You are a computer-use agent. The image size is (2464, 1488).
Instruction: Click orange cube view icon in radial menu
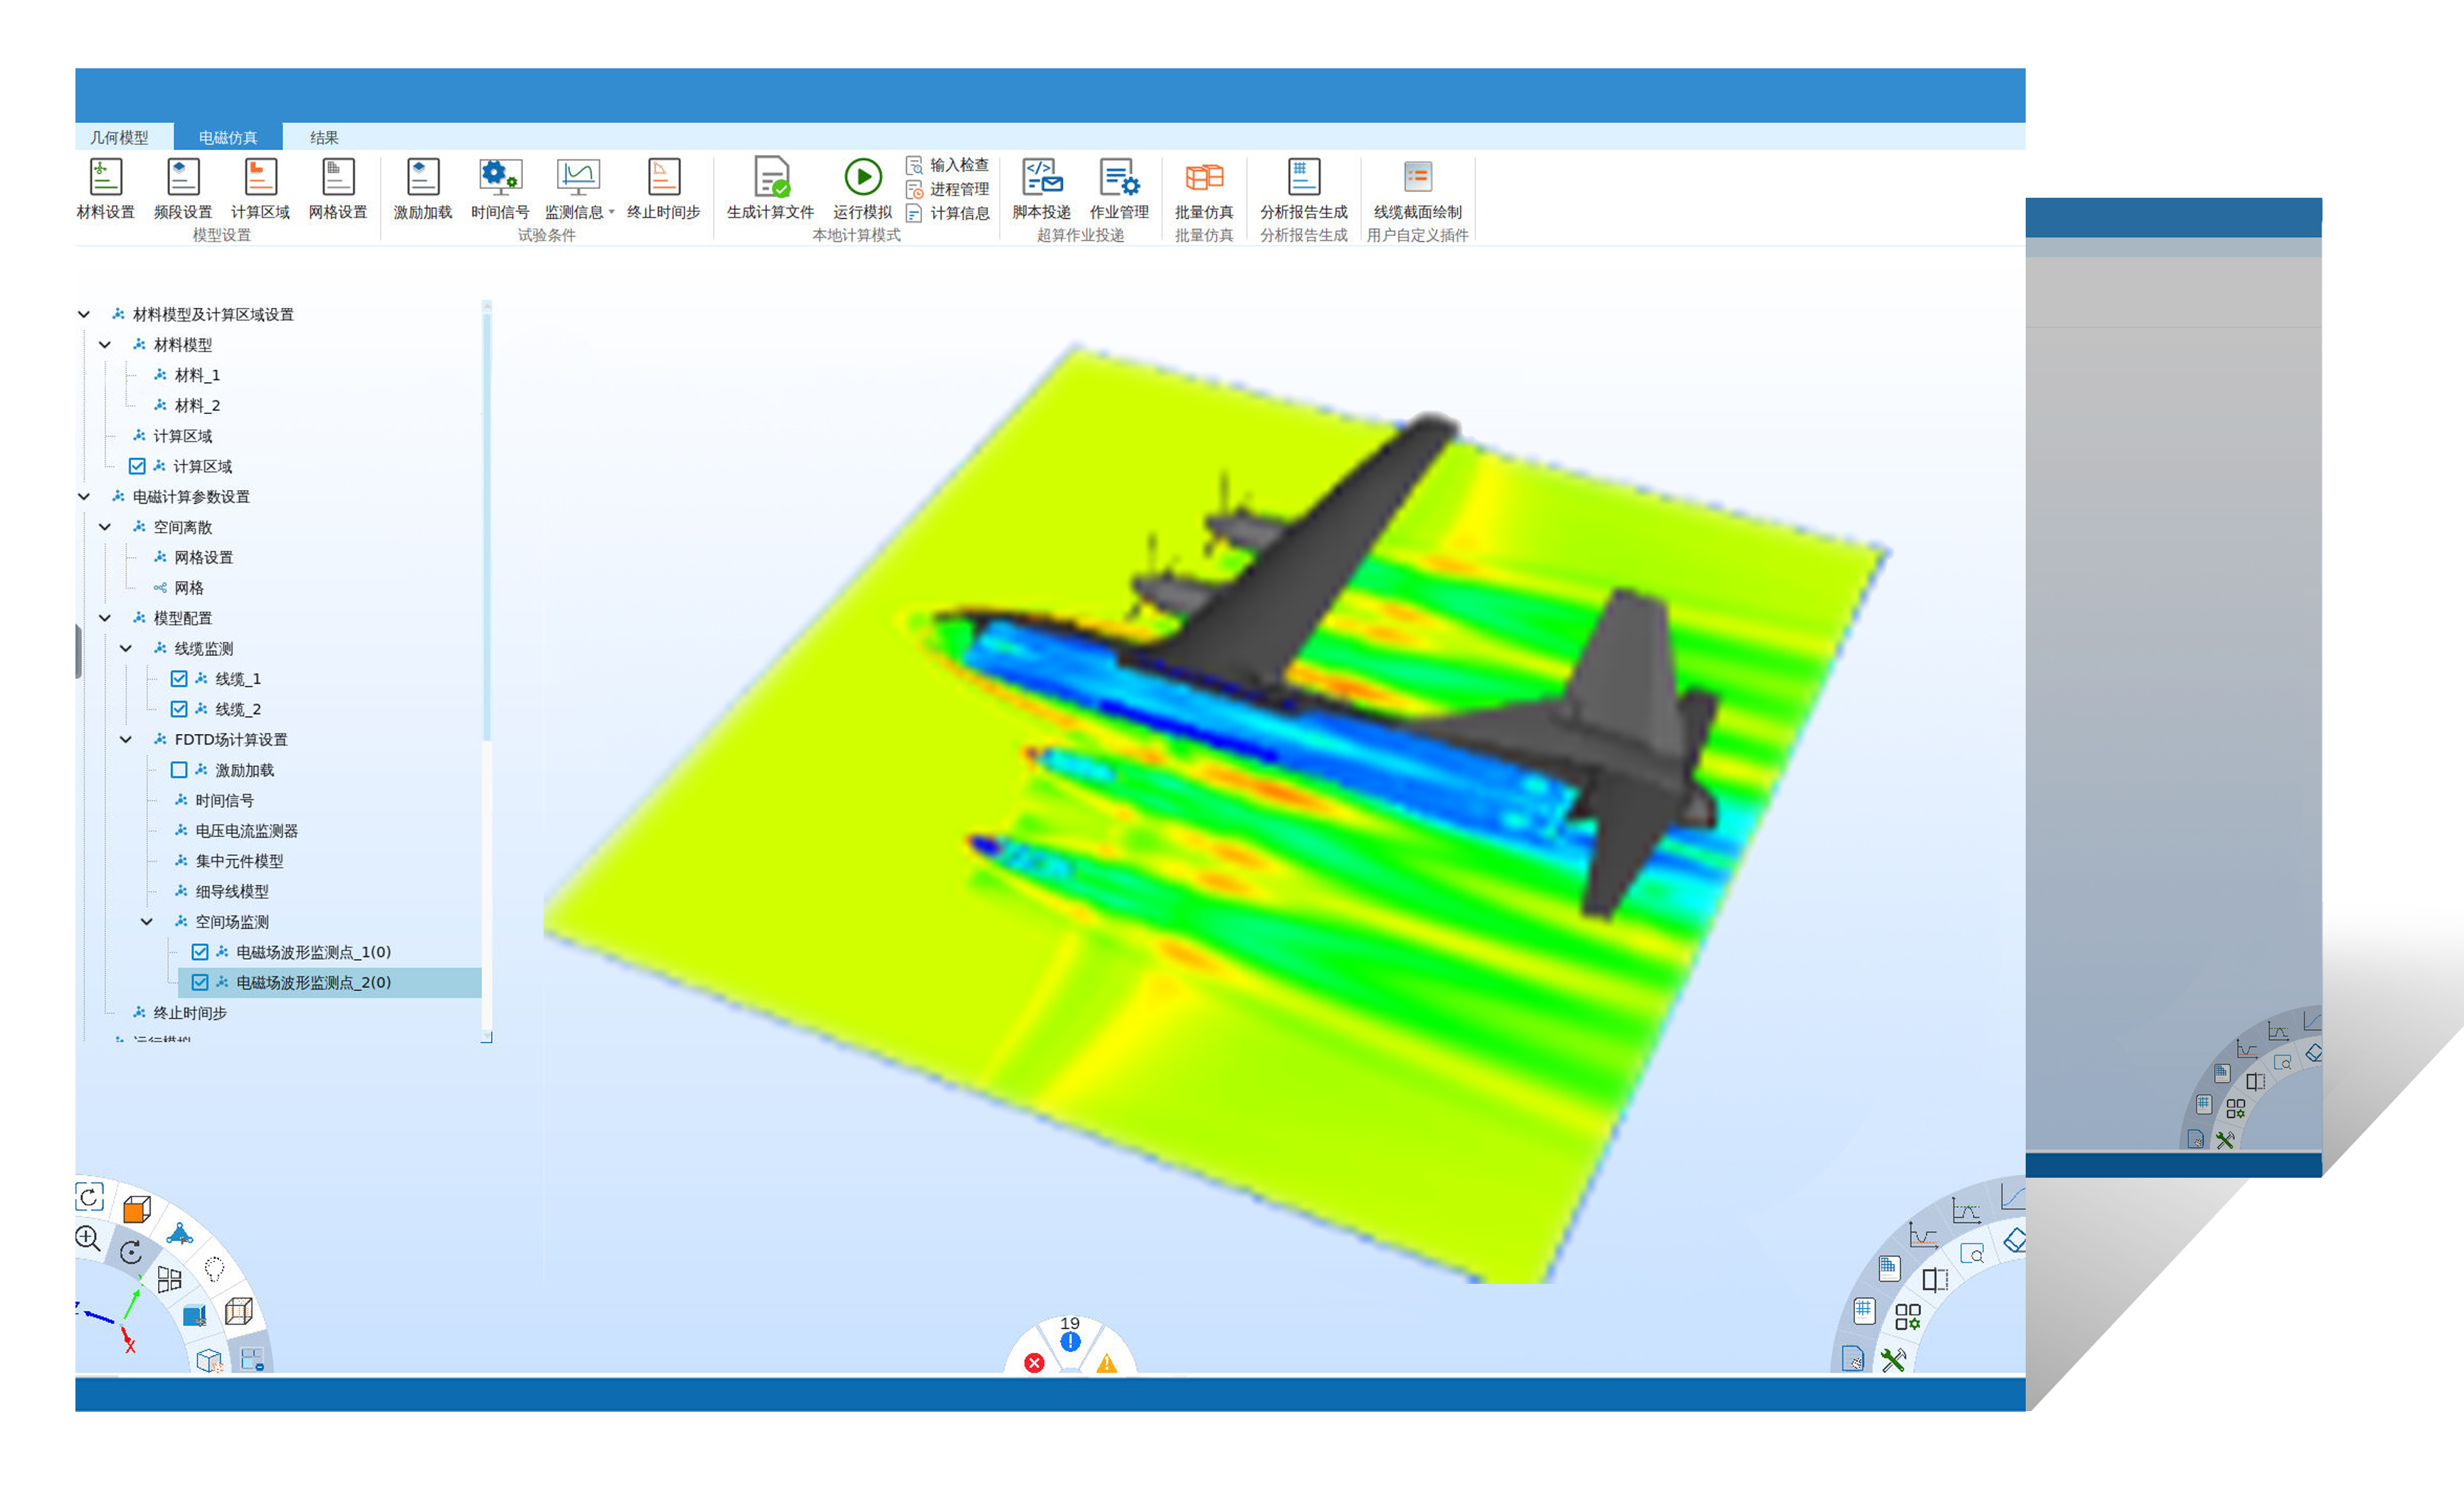(x=136, y=1210)
